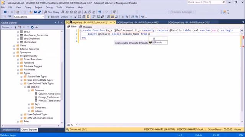The width and height of the screenshot is (245, 137).
Task: Open the Query menu
Action: click(28, 7)
